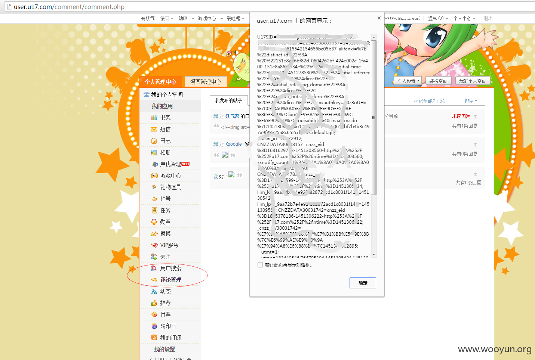
Task: Open 相册 photo album icon
Action: coord(154,152)
